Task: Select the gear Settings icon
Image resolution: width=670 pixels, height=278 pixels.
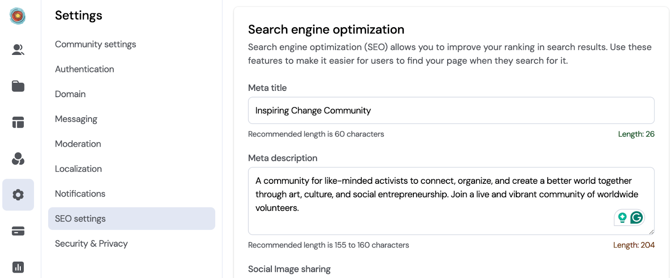Action: click(x=18, y=195)
